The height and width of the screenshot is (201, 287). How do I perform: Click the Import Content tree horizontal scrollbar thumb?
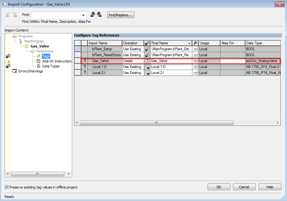[37, 174]
